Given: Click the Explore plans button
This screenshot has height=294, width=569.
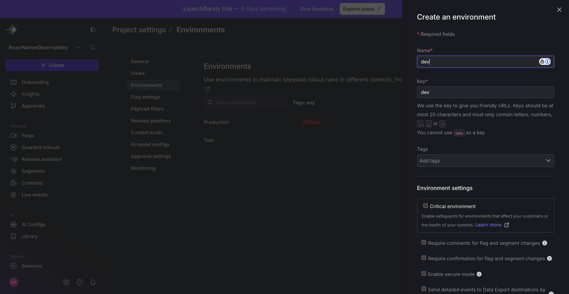Looking at the screenshot, I should click(x=362, y=9).
